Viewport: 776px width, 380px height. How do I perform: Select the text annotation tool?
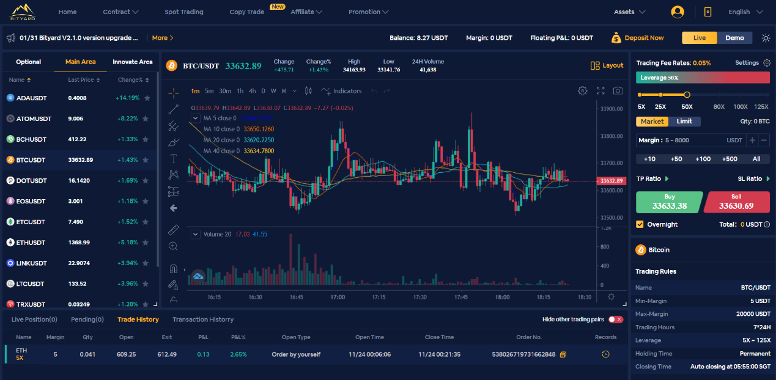point(174,158)
